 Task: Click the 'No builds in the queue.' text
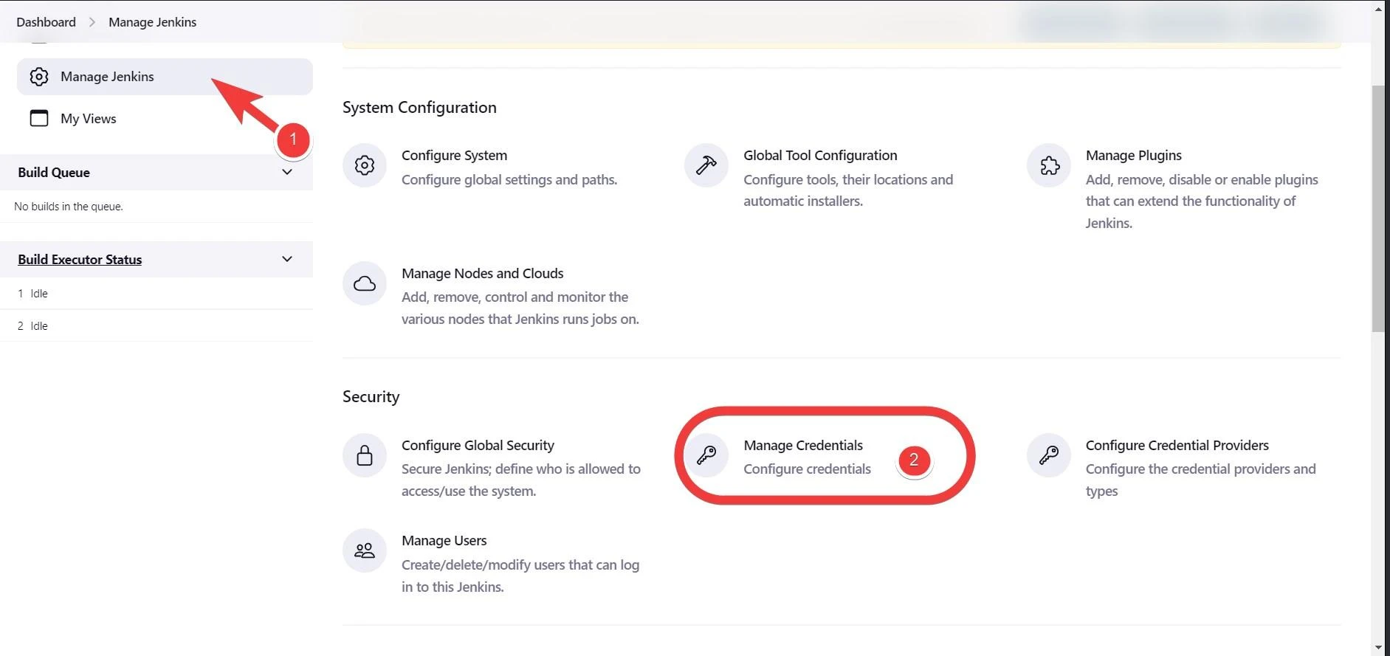[69, 207]
